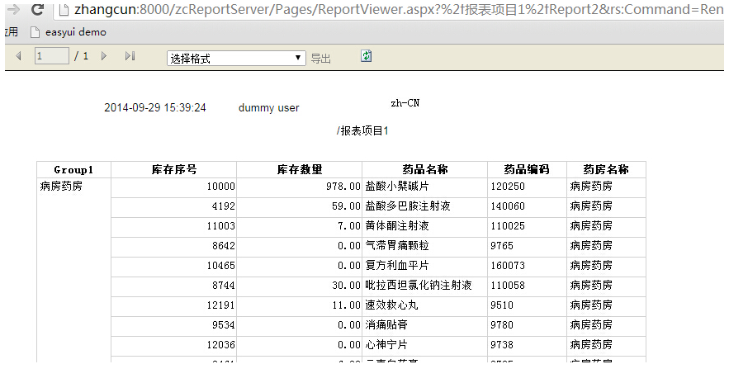This screenshot has height=383, width=729.
Task: Click the page icon in address bar
Action: tap(63, 11)
